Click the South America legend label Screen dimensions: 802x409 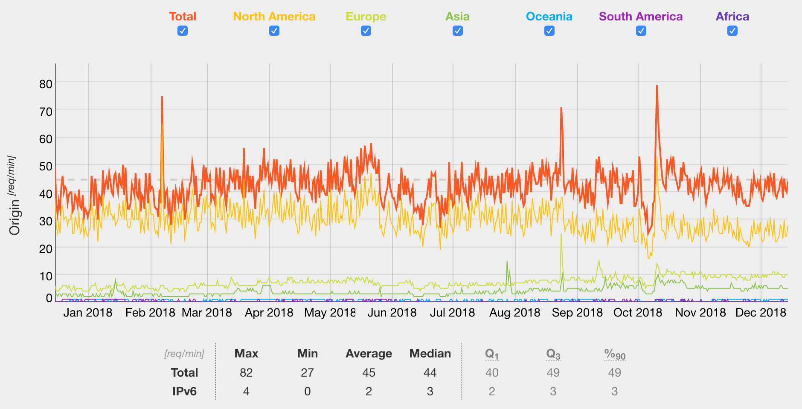click(641, 16)
